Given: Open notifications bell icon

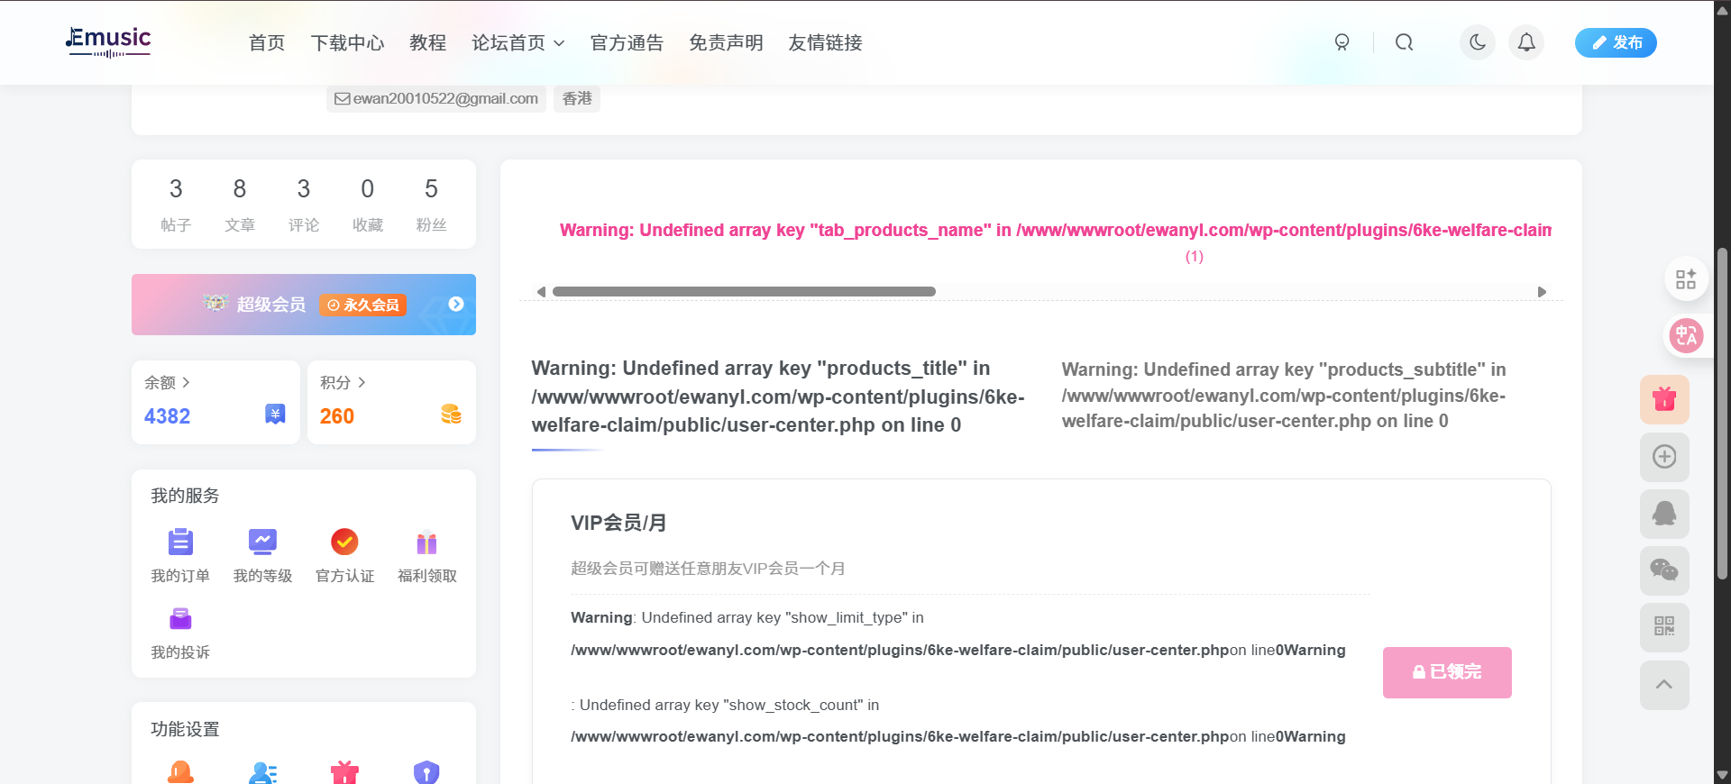Looking at the screenshot, I should click(1526, 42).
